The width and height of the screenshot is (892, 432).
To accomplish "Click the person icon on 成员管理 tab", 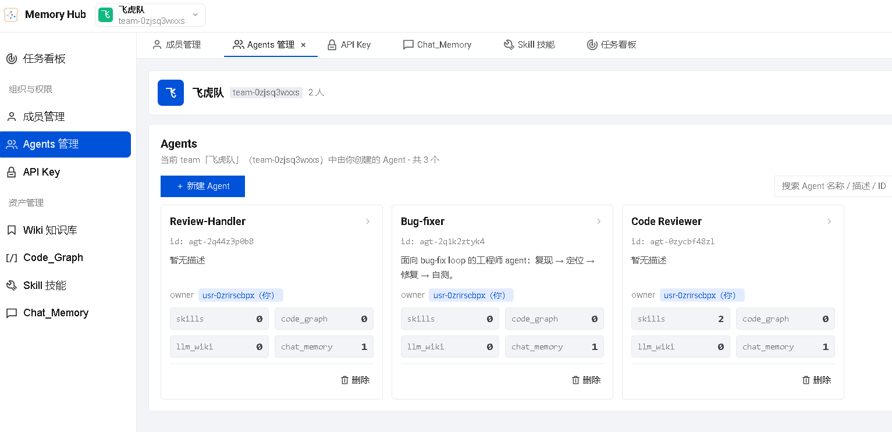I will 157,45.
